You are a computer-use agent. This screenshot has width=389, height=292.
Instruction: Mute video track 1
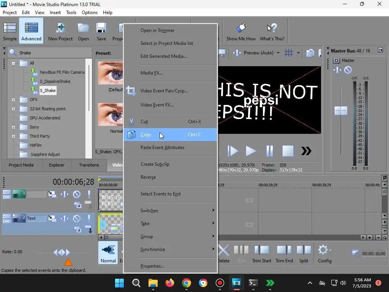click(x=77, y=194)
